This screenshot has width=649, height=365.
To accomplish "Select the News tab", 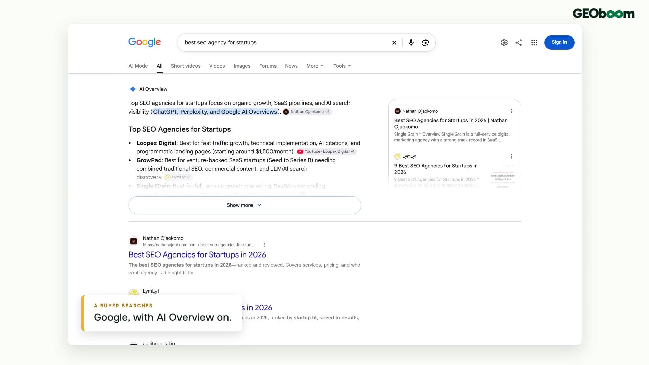I will [291, 66].
